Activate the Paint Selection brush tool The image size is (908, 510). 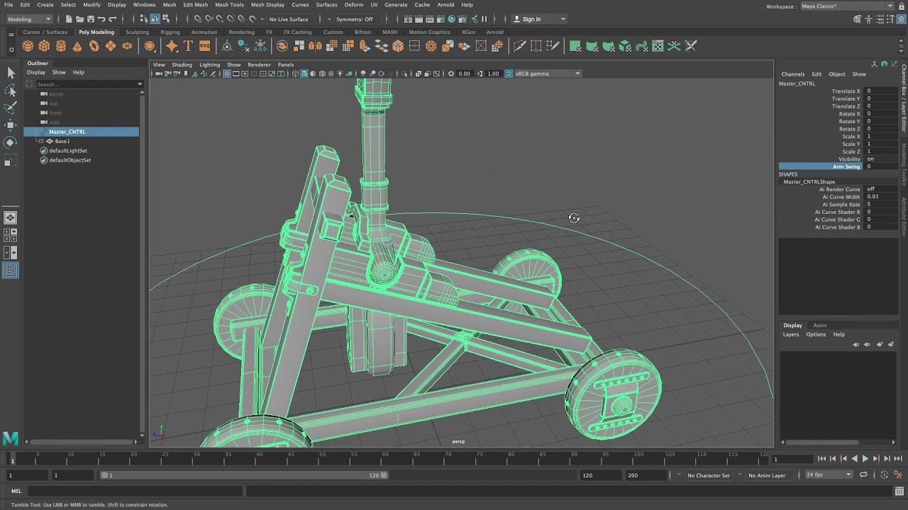click(11, 108)
